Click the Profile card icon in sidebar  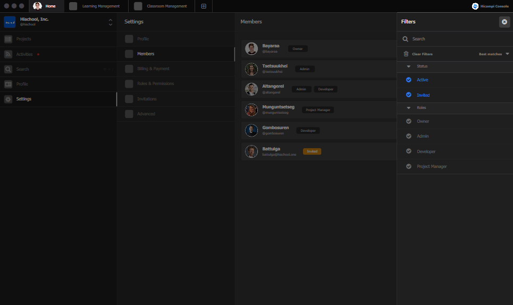click(x=8, y=84)
